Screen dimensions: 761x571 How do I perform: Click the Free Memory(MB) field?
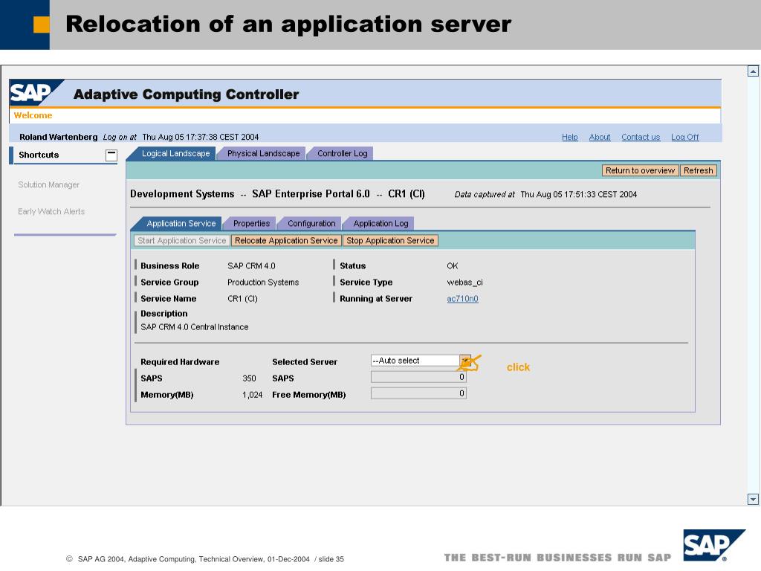pos(418,393)
